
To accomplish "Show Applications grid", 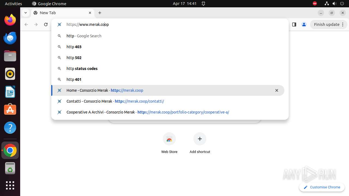I will tap(10, 185).
